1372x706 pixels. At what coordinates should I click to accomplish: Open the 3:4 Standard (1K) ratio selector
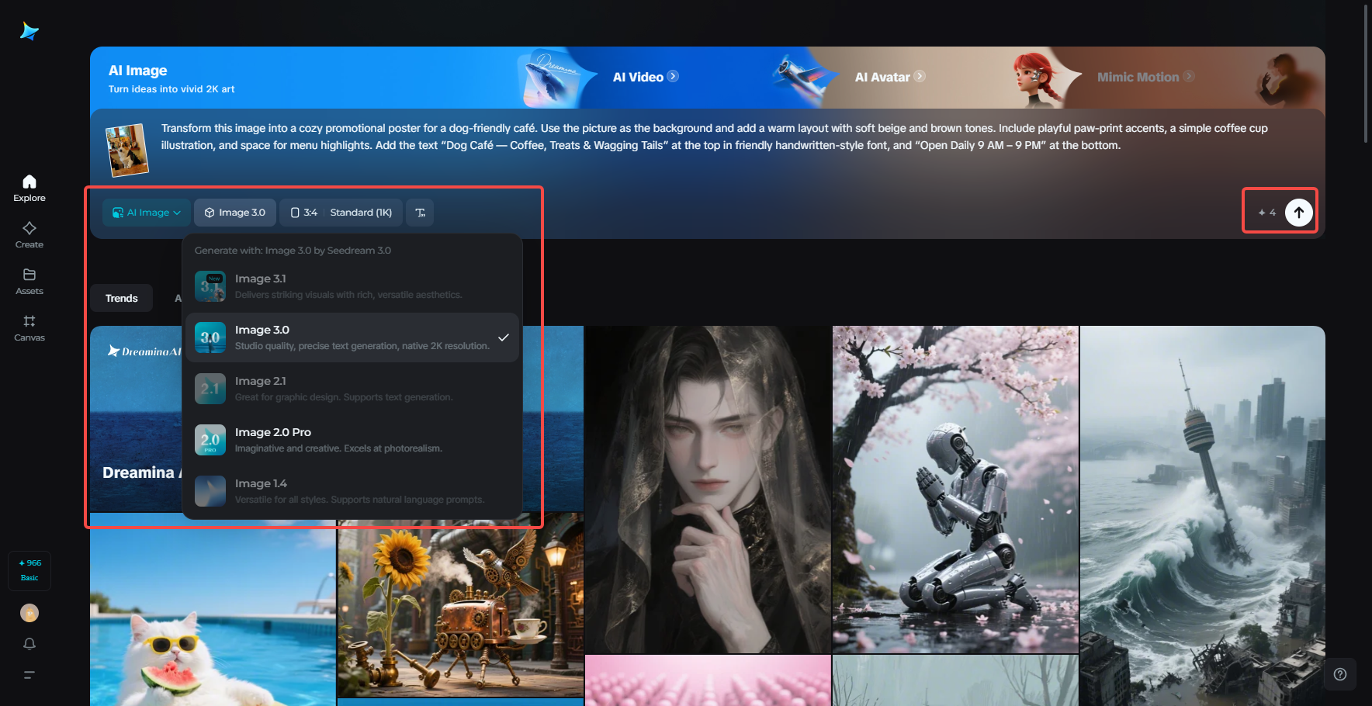341,213
